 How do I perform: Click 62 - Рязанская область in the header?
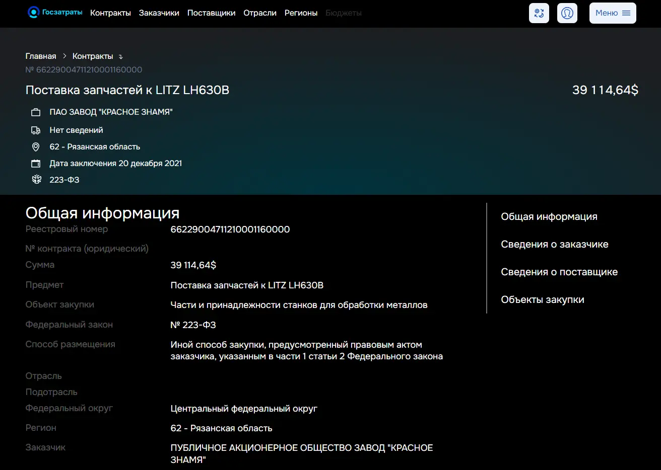(95, 147)
